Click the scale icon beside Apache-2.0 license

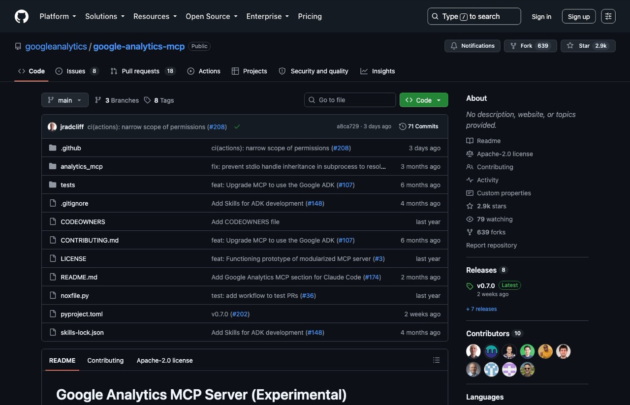470,154
